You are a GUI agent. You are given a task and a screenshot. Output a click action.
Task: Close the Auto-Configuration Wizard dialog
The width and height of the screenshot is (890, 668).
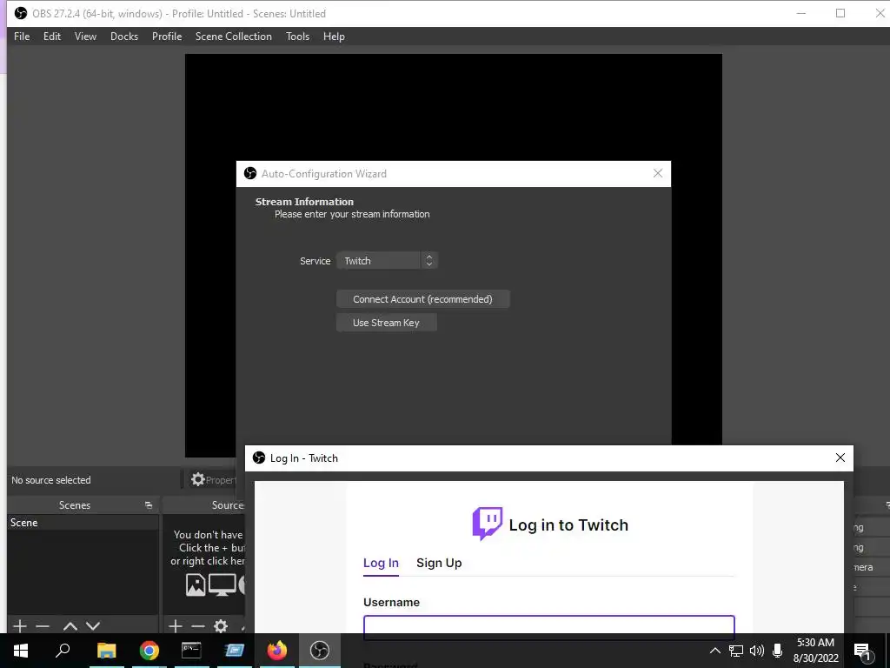[x=657, y=173]
